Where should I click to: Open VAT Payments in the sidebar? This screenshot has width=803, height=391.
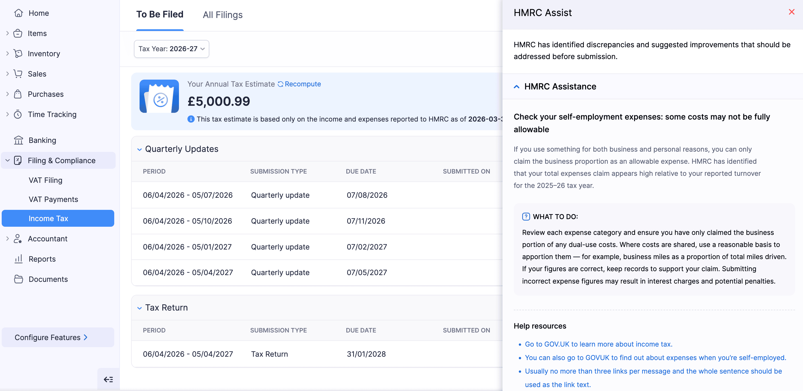[x=53, y=199]
